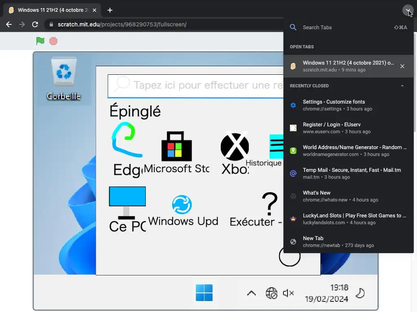Viewport: 417px width, 312px height.
Task: Click the Tapez ici search field
Action: coord(195,86)
